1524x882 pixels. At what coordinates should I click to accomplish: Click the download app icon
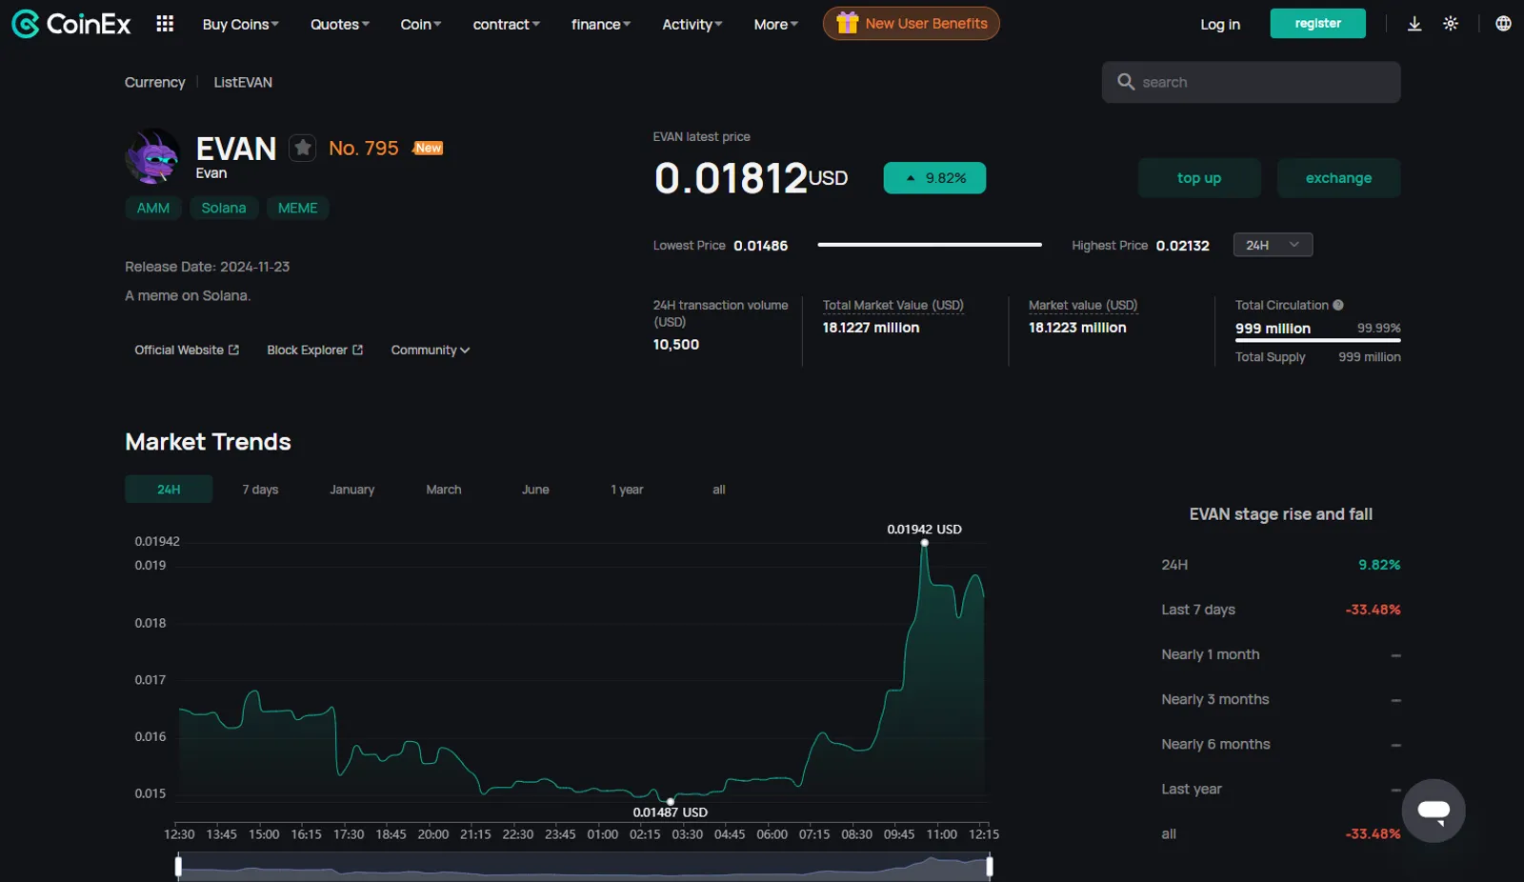pos(1414,24)
